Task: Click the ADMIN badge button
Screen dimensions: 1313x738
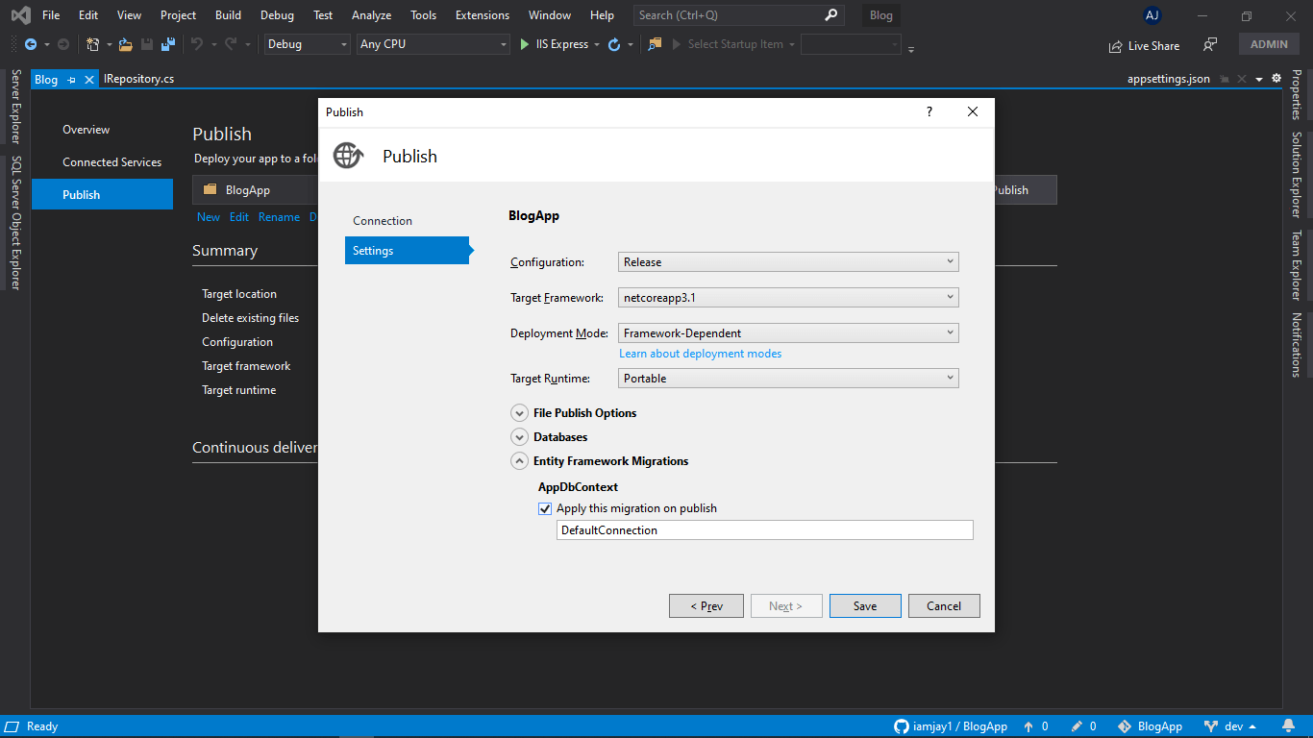Action: (1269, 44)
